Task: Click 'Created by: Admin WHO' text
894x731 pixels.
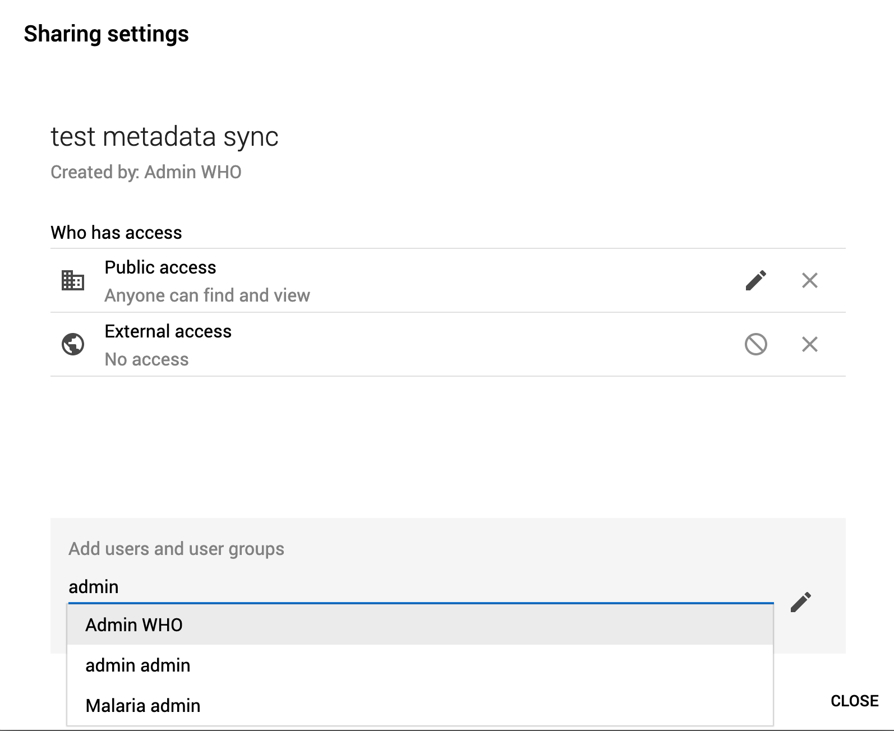Action: click(146, 172)
